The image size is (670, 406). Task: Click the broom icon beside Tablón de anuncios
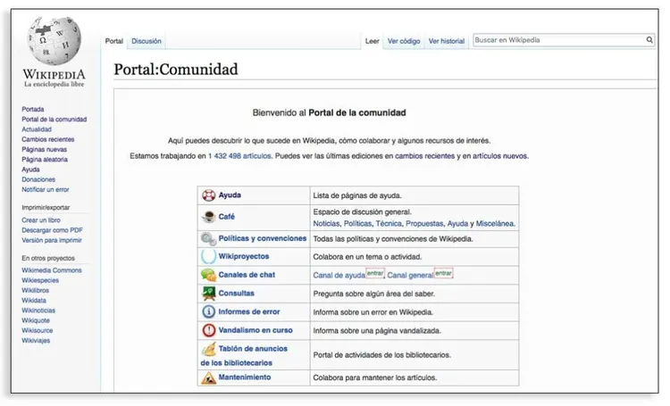[x=208, y=349]
